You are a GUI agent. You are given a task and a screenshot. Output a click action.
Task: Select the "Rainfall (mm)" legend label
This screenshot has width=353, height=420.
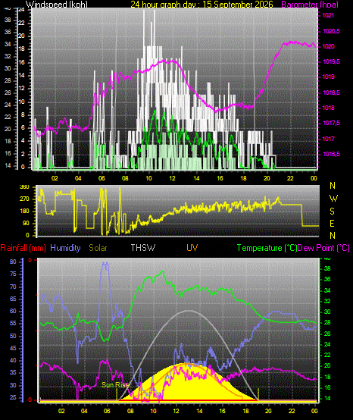[23, 248]
